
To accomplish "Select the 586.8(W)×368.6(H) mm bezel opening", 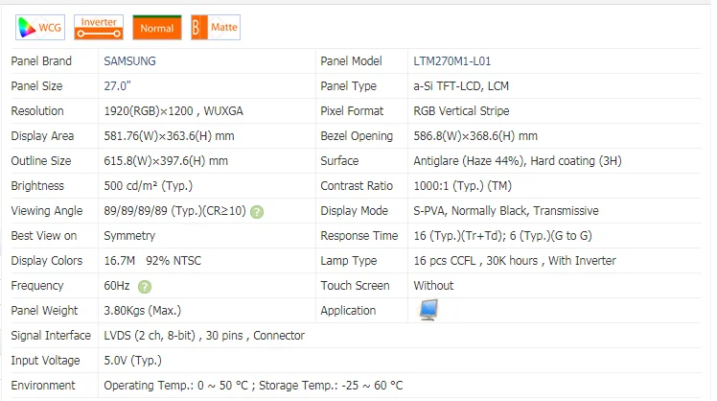I will tap(475, 136).
